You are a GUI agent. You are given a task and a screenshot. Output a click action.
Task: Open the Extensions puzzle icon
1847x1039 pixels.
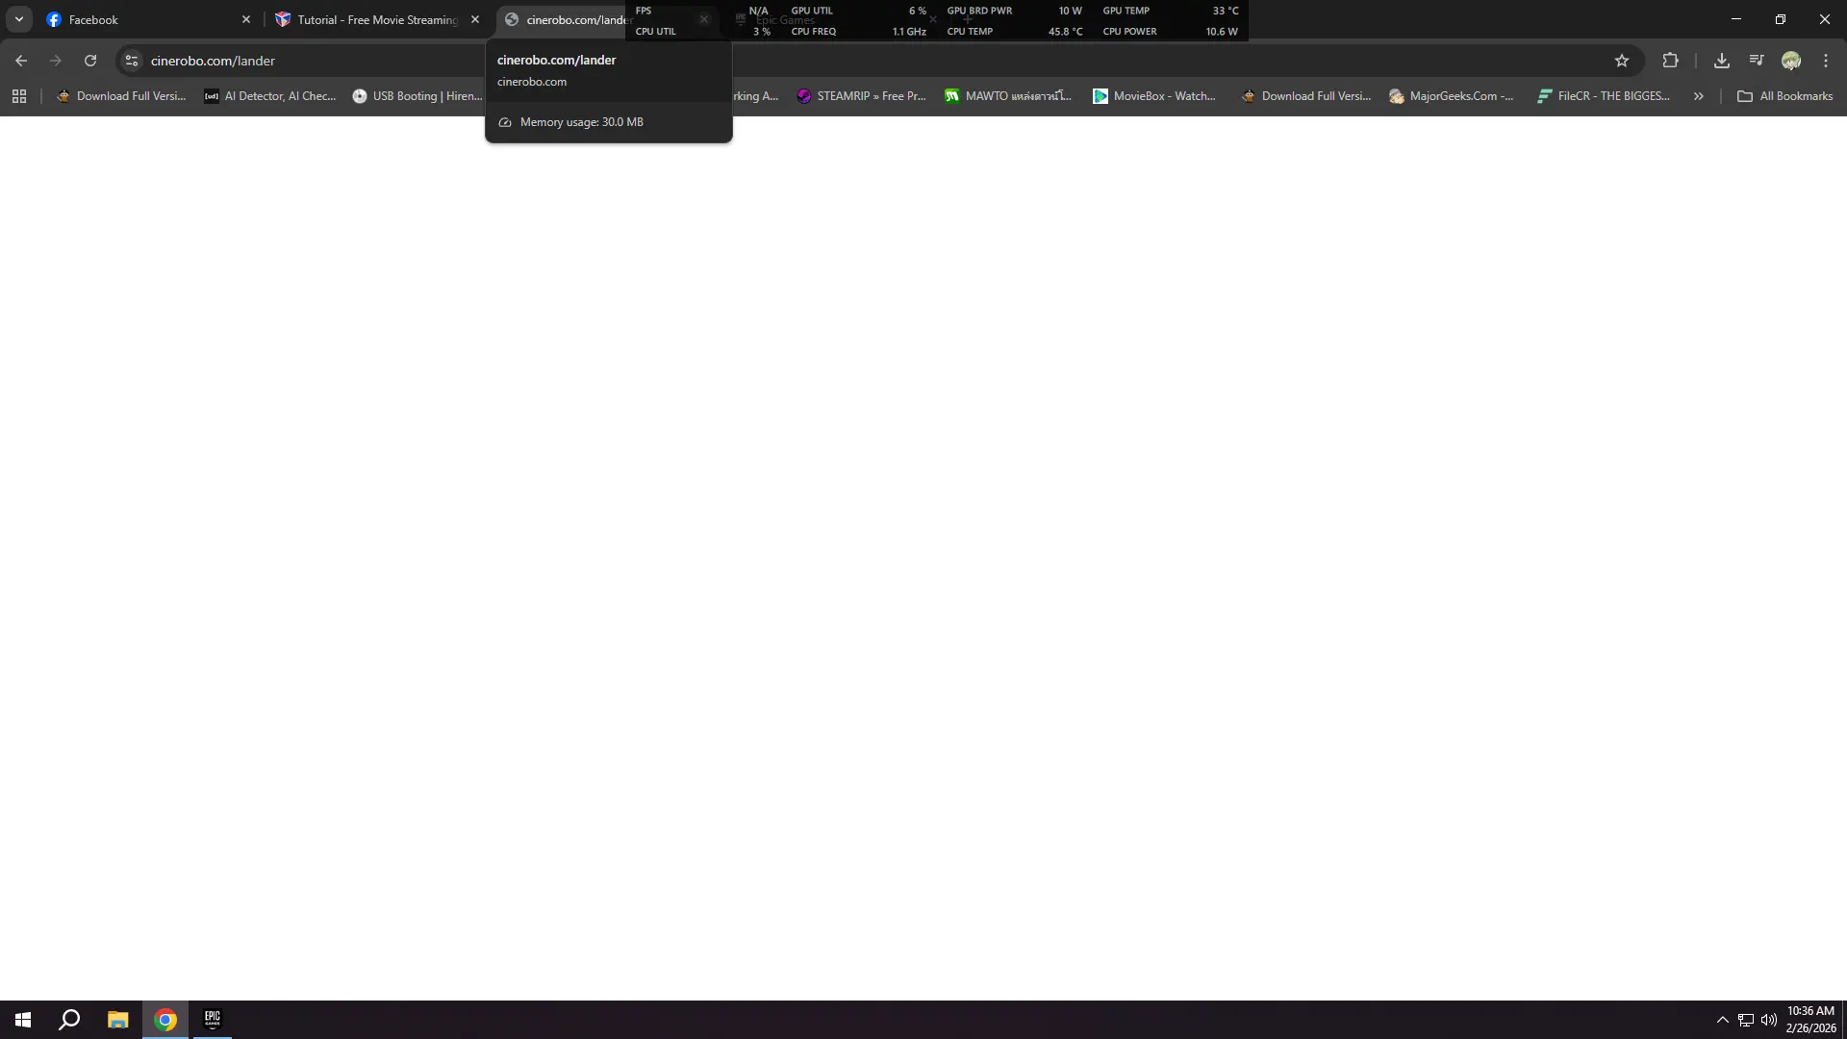coord(1671,61)
